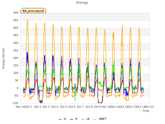
Task: Select the RNET legend label
Action: tap(103, 119)
